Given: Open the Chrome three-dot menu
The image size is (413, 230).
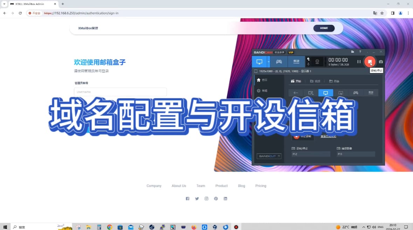Looking at the screenshot, I should pos(408,13).
